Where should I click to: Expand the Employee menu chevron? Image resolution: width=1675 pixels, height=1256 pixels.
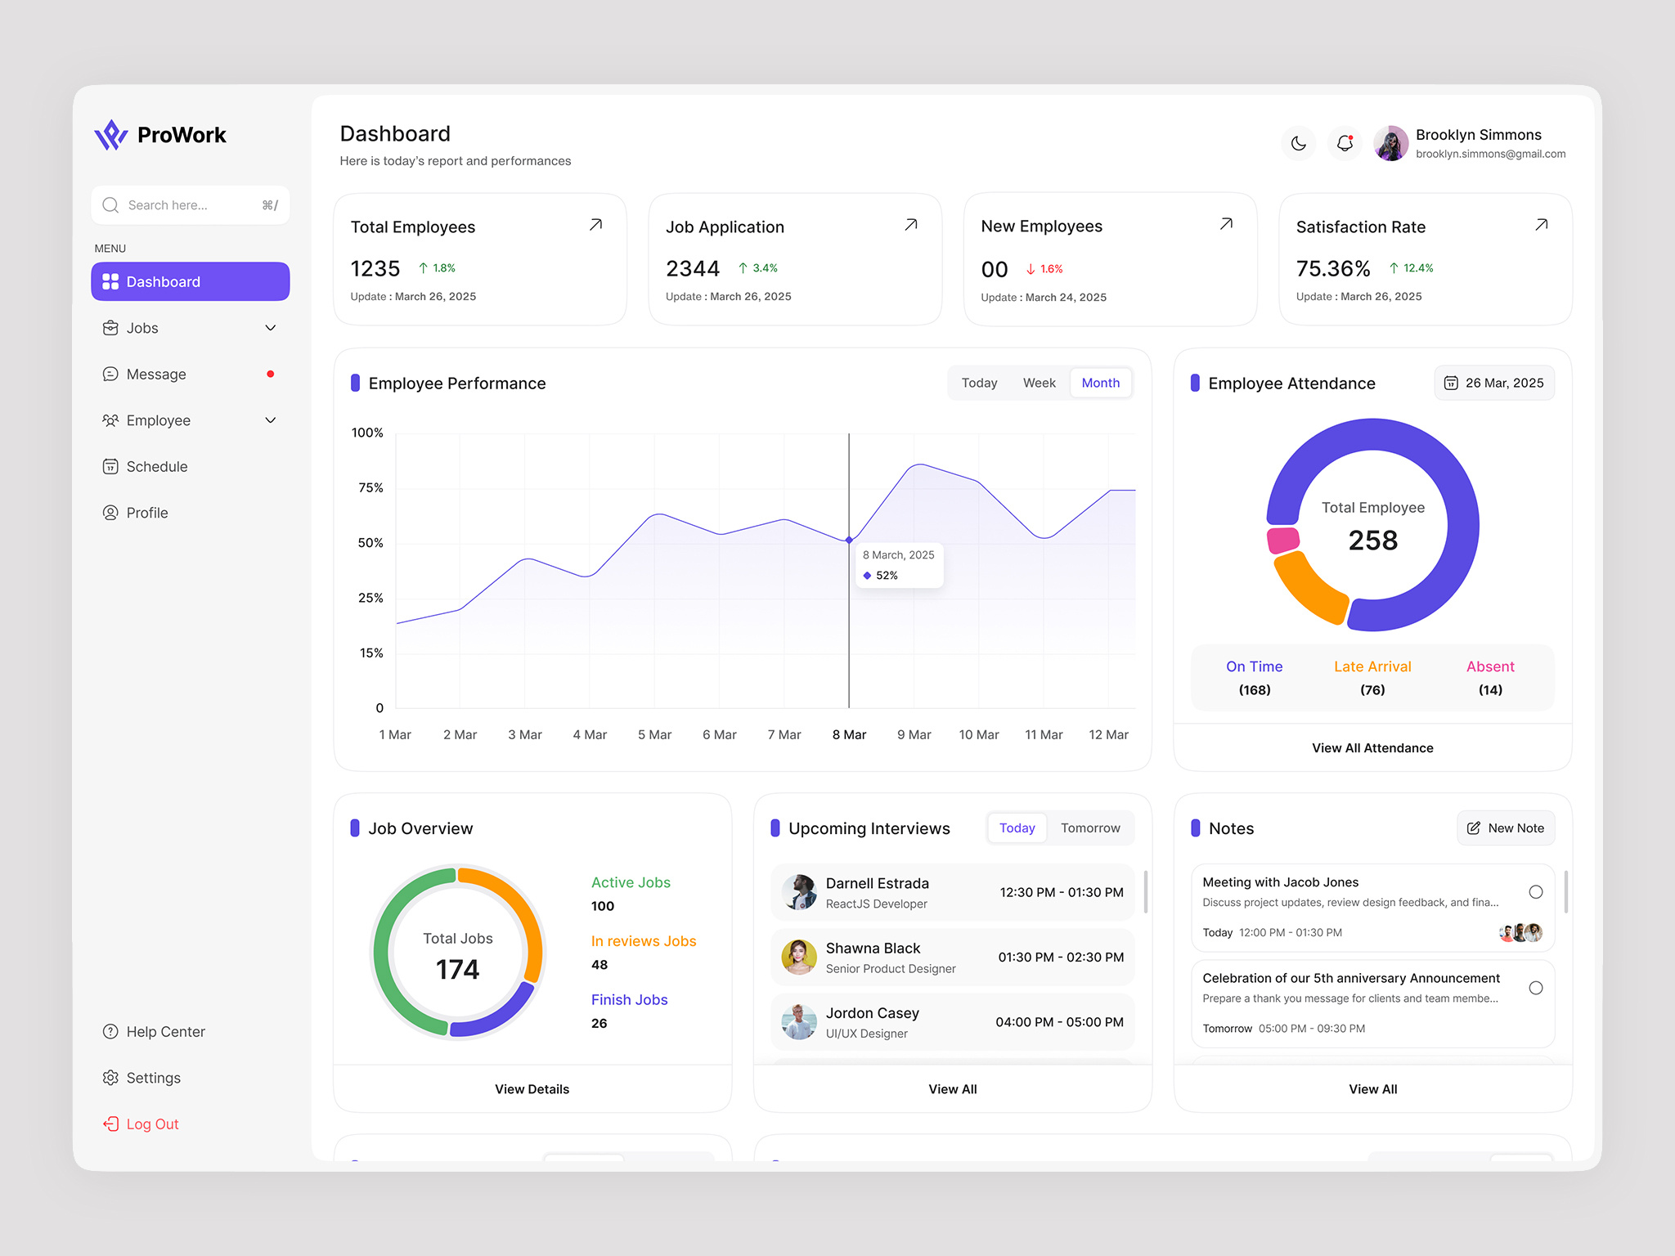pos(270,419)
